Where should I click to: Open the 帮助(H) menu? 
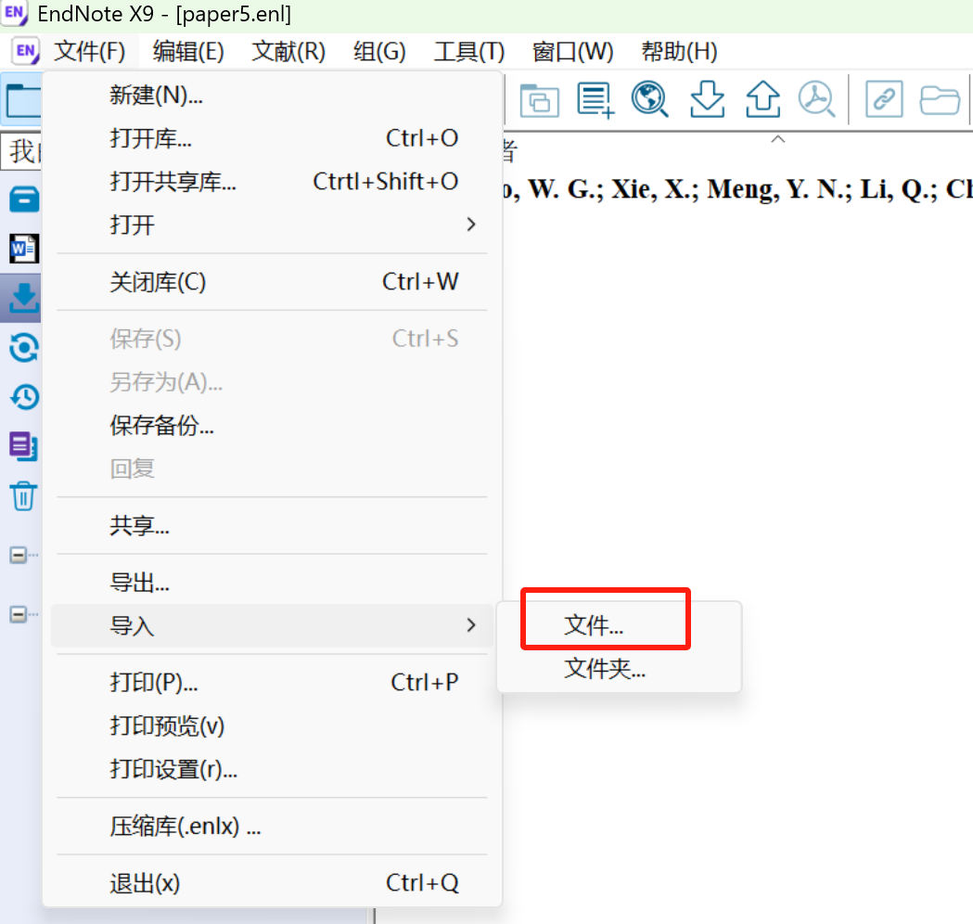[680, 52]
